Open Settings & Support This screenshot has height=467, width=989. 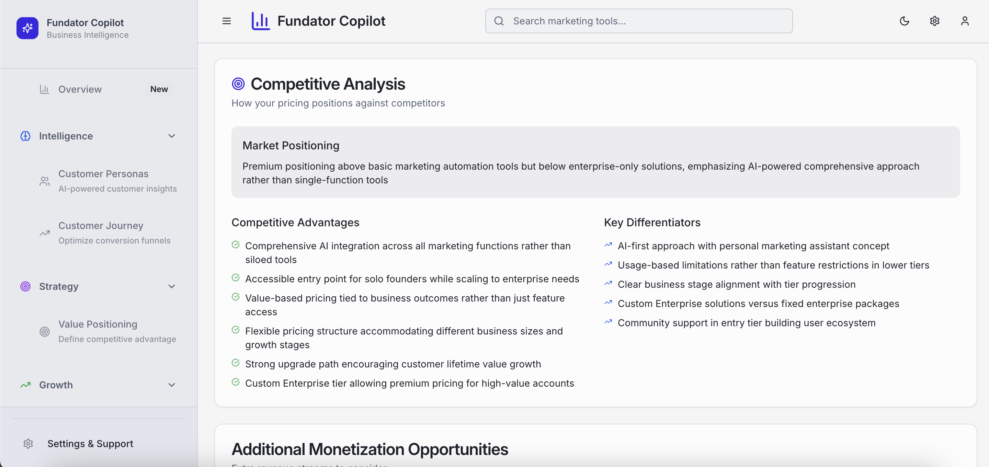coord(90,444)
